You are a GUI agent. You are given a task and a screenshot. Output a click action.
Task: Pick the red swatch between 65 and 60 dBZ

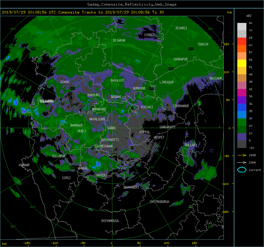242,41
